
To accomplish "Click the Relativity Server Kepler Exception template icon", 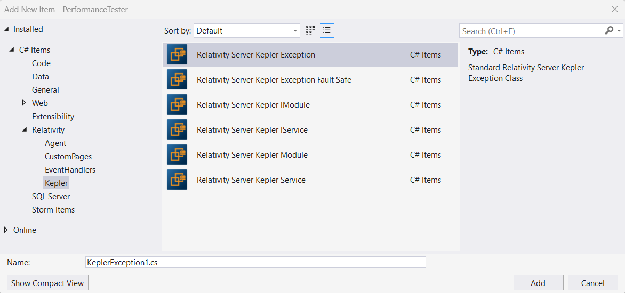I will click(177, 54).
